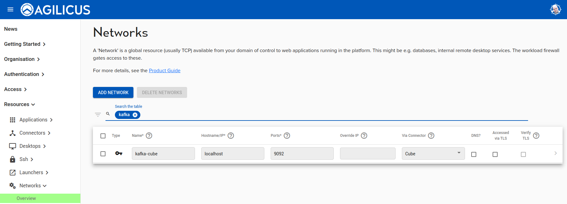Open the user profile avatar
The height and width of the screenshot is (204, 567).
[555, 9]
